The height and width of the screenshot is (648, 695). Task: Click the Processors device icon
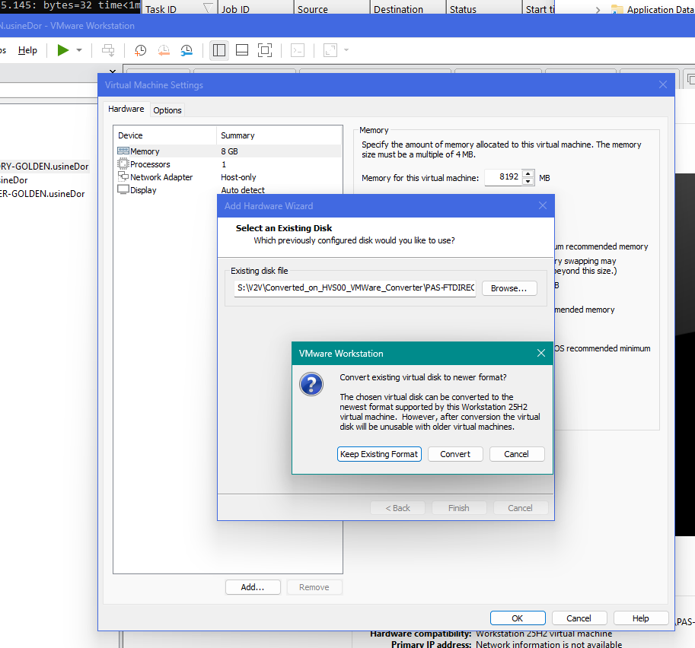(123, 164)
